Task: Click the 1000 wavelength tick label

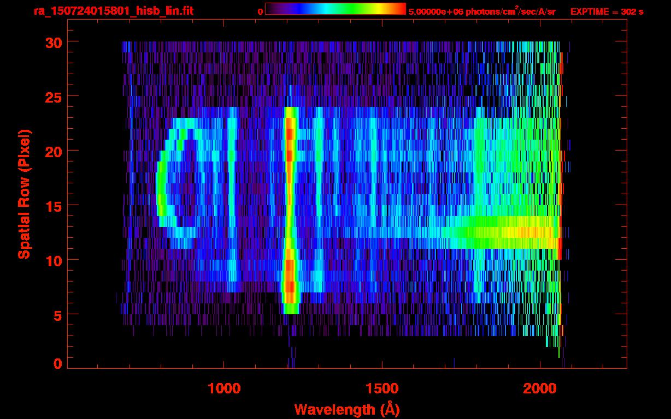Action: (224, 388)
